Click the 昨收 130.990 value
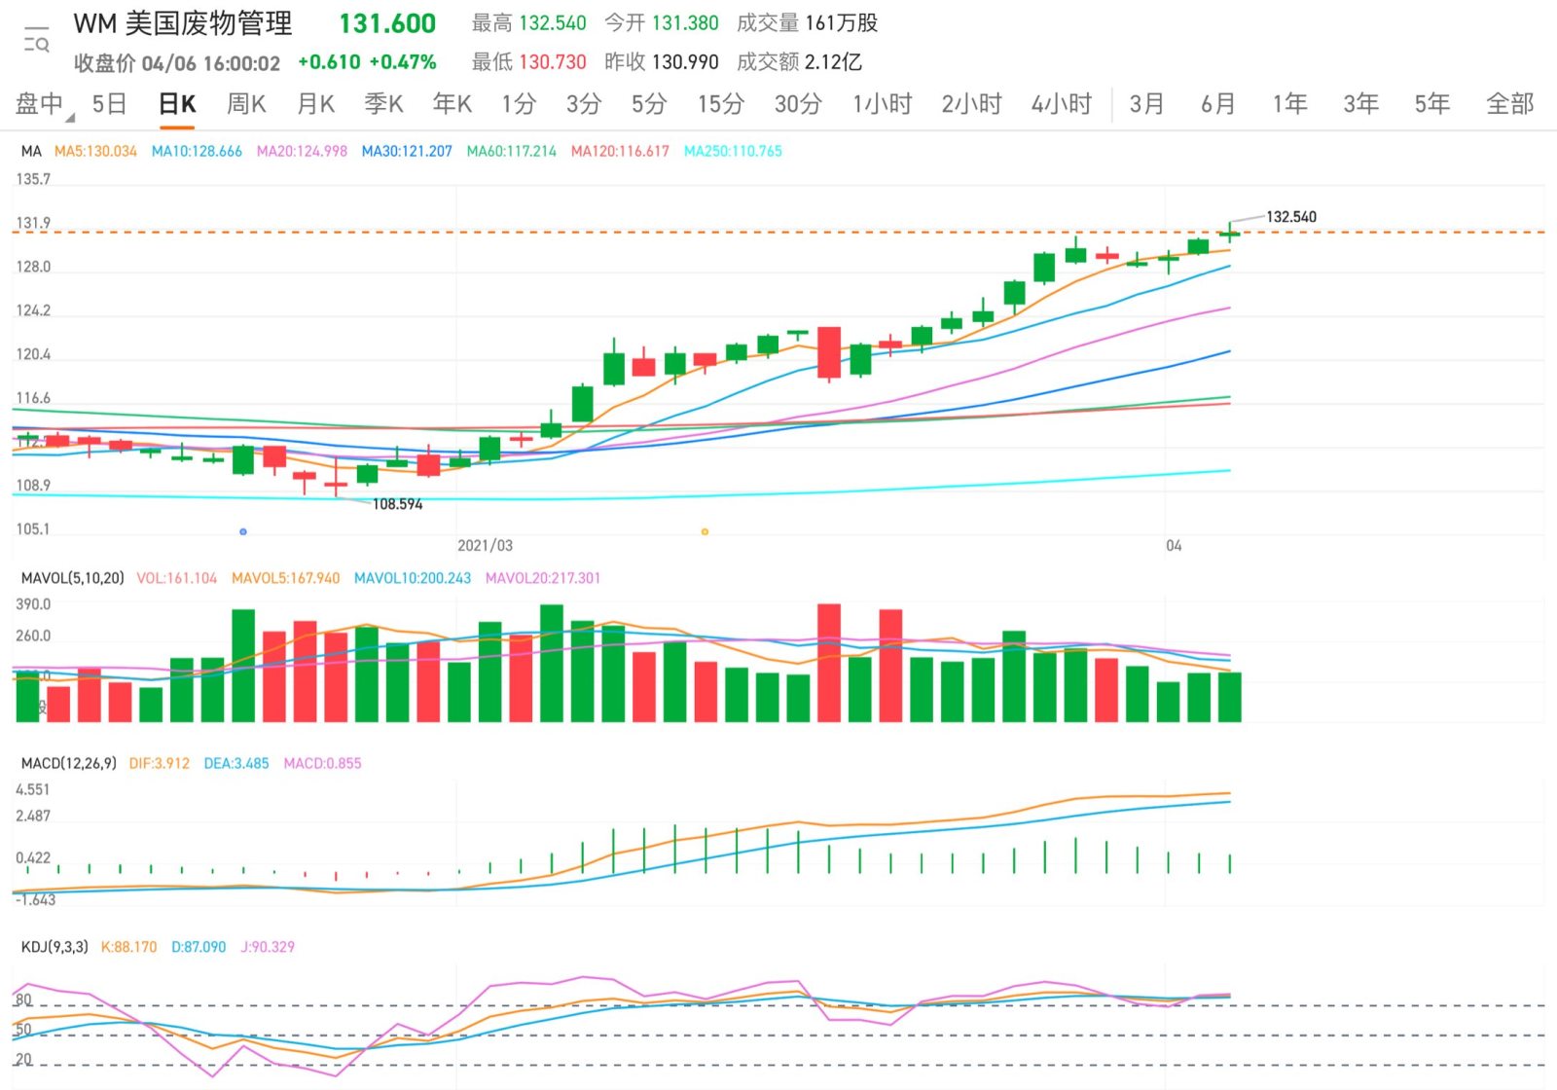 662,62
